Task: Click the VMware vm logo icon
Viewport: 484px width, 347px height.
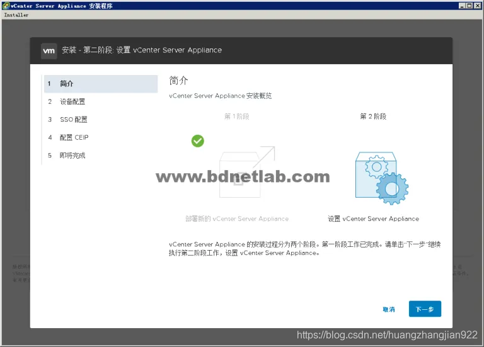Action: 49,51
